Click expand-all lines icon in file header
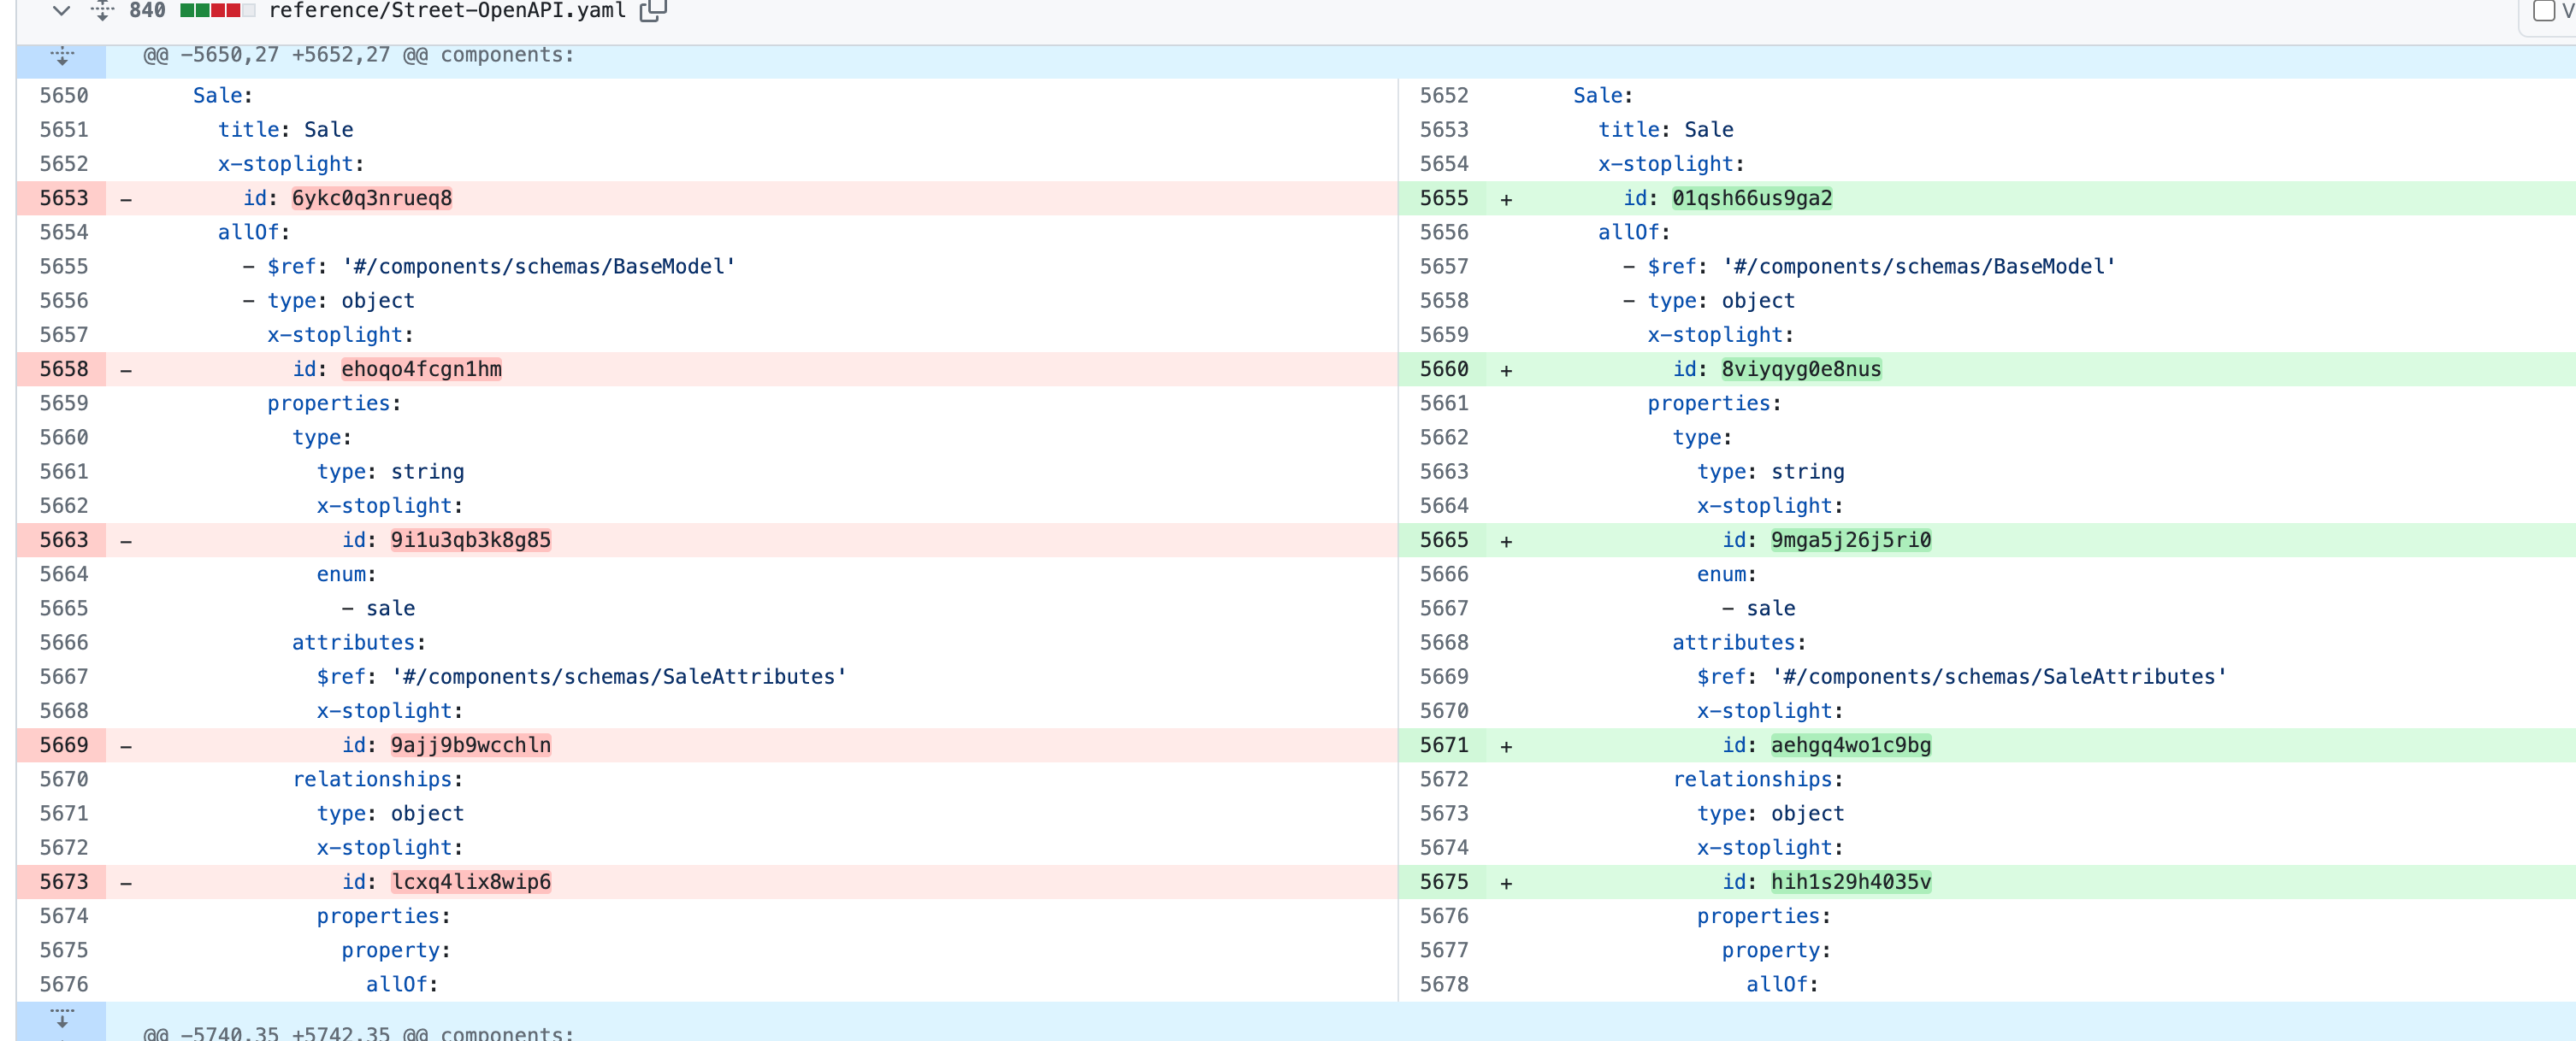The width and height of the screenshot is (2576, 1041). [x=102, y=10]
